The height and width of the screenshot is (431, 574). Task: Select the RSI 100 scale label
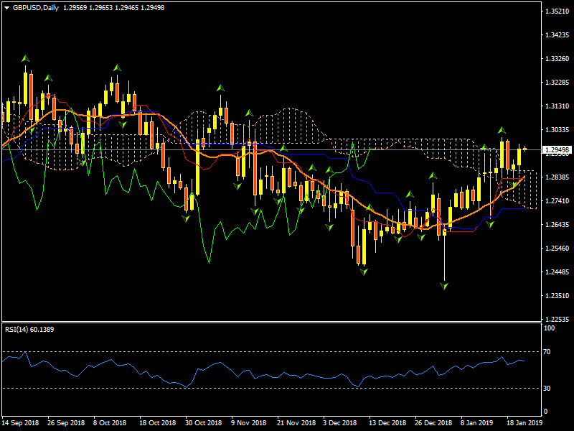coord(550,328)
